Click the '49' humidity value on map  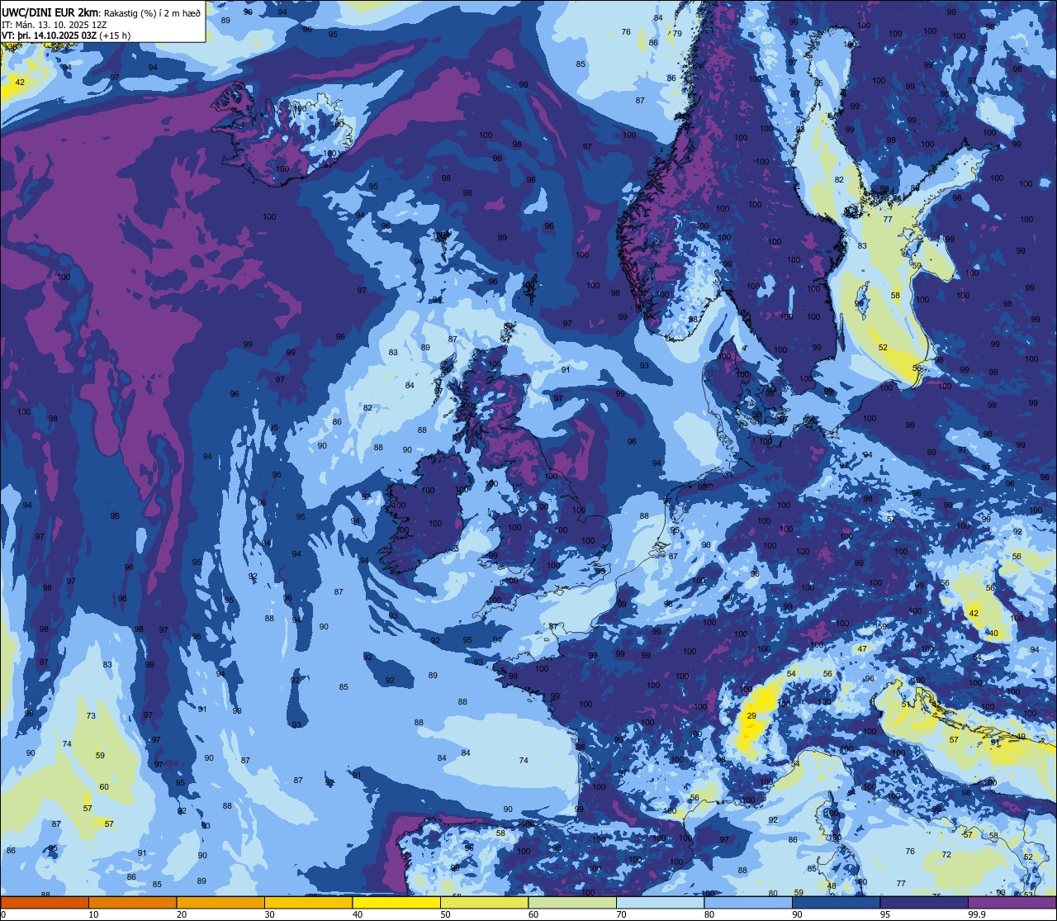(1021, 737)
